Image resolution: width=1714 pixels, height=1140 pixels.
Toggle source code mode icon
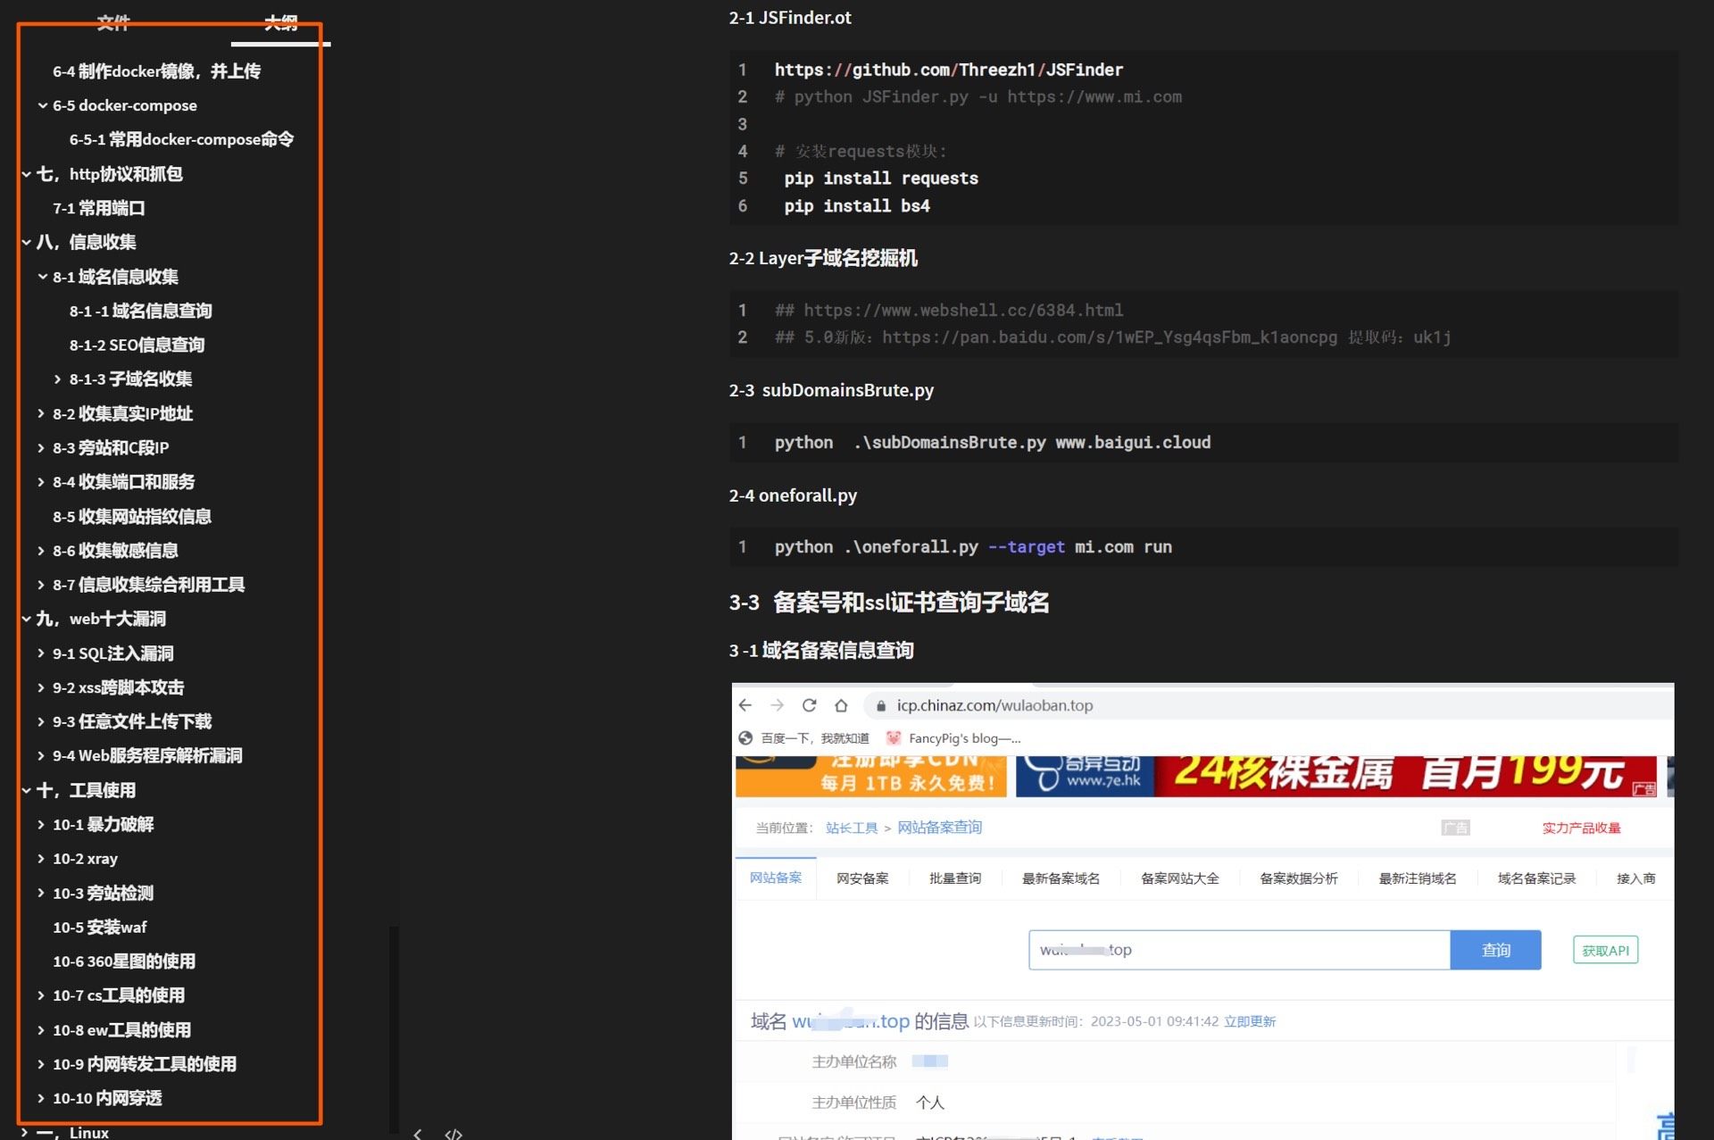(453, 1134)
